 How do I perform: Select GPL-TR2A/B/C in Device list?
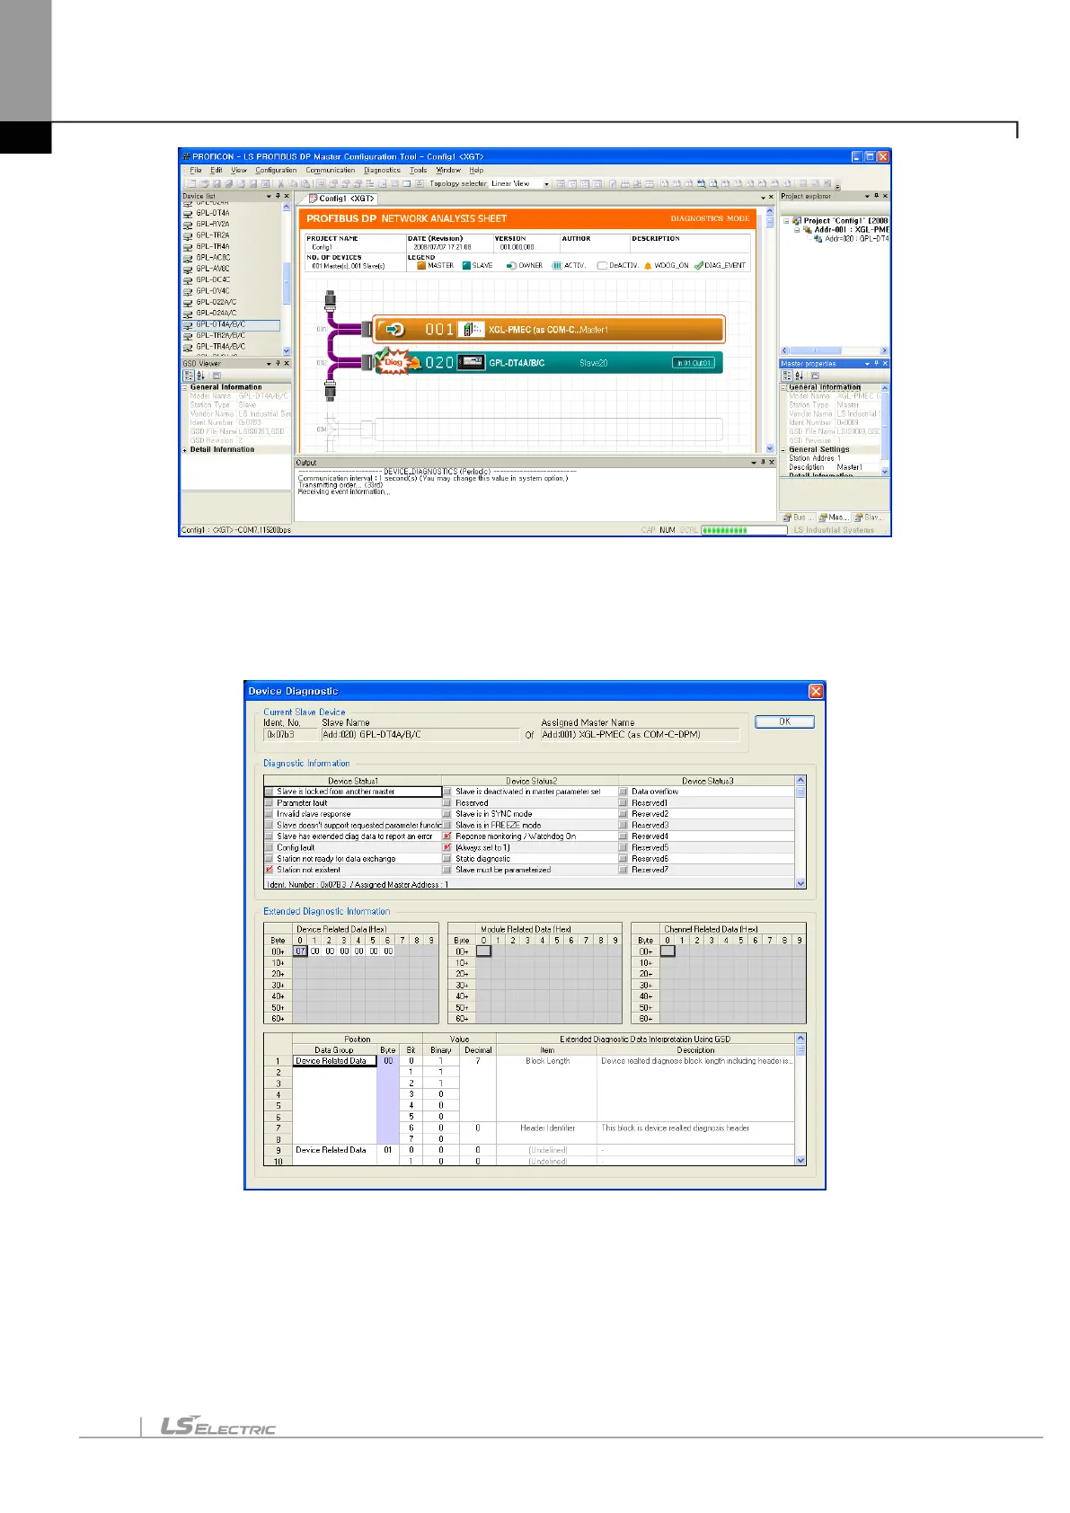pos(220,336)
